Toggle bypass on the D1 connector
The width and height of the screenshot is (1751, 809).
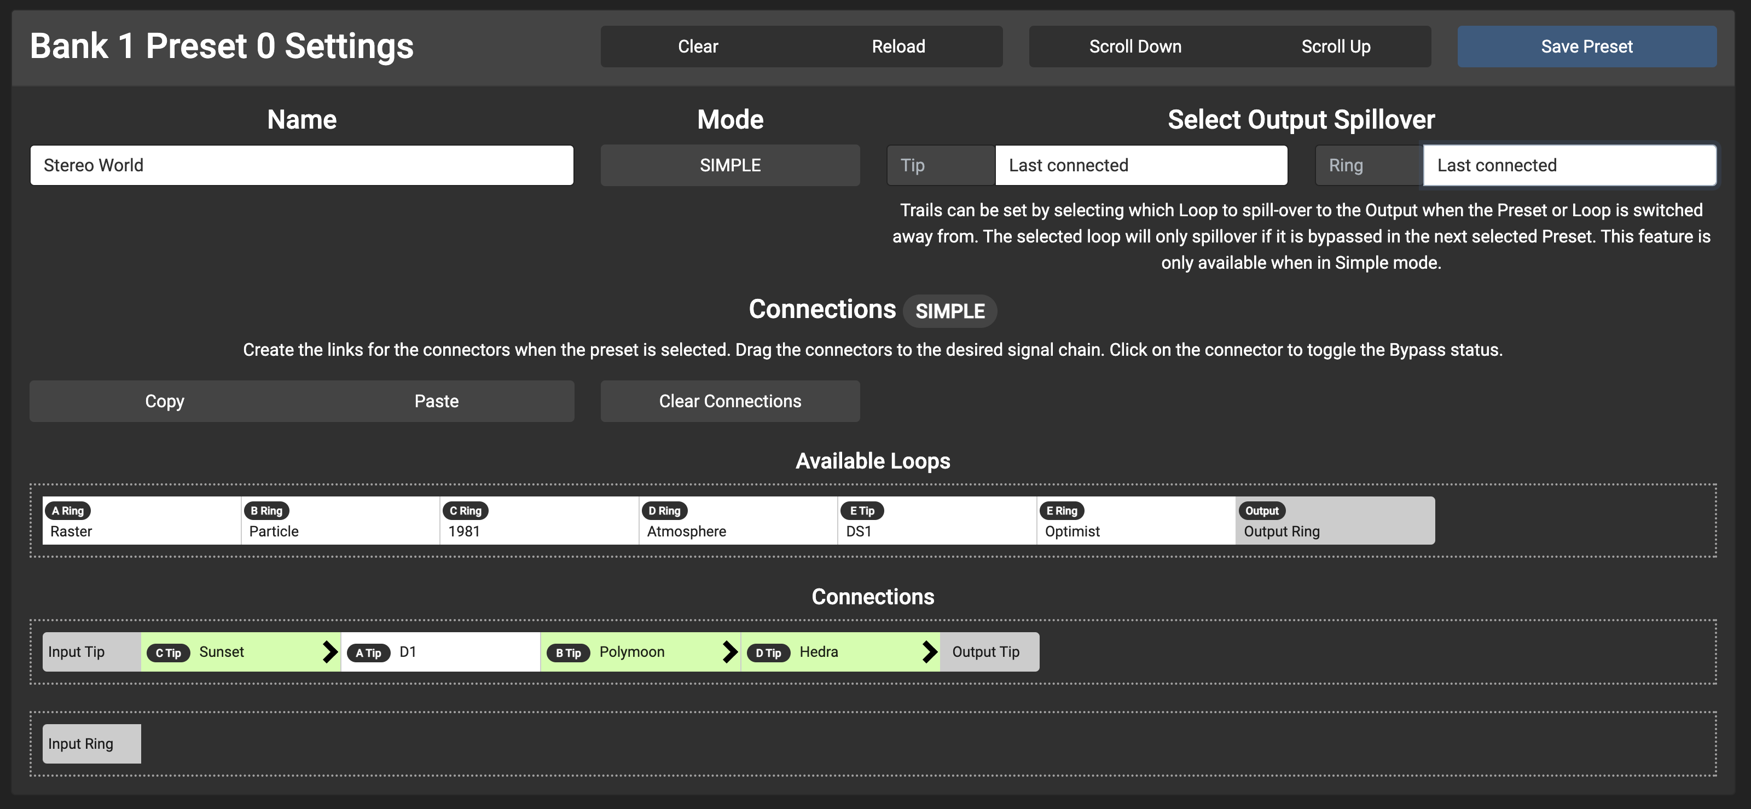point(469,652)
